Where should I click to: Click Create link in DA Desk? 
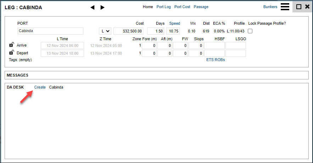coord(40,87)
